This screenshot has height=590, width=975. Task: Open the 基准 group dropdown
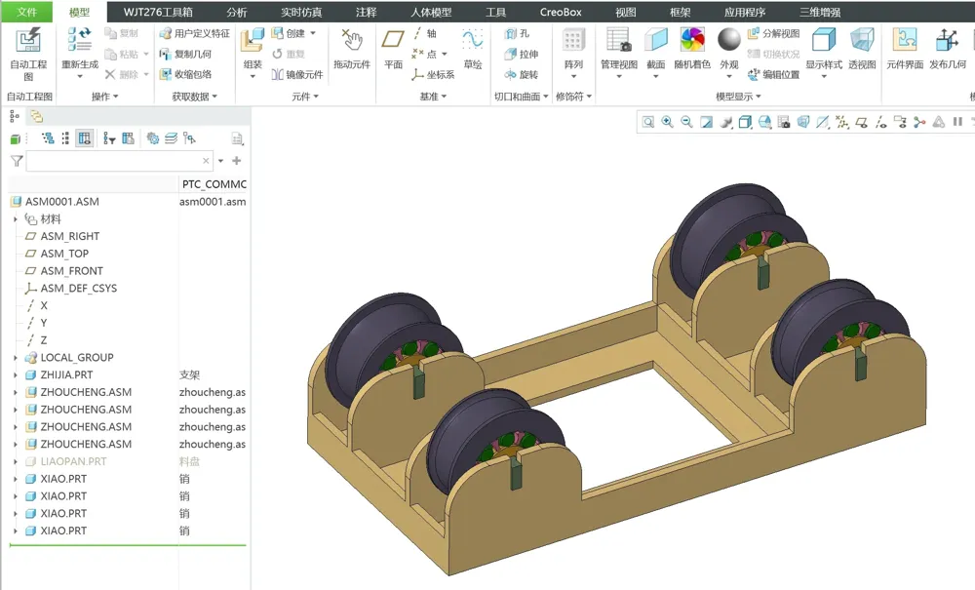tap(433, 97)
